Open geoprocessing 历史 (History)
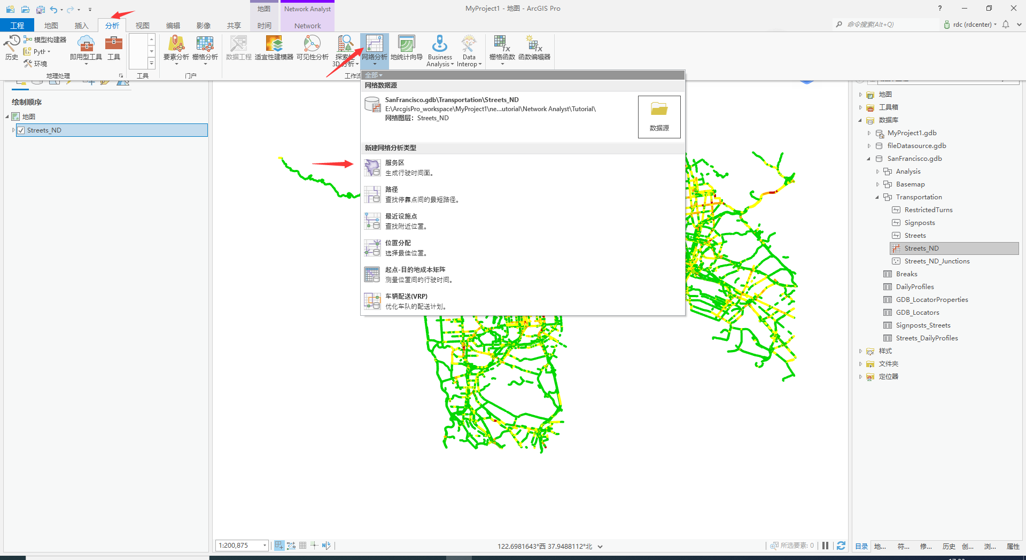This screenshot has height=560, width=1026. (11, 46)
